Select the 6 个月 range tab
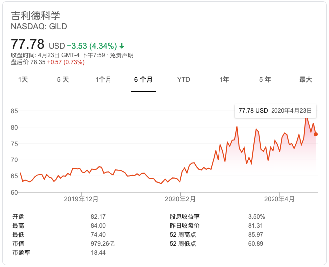 143,79
